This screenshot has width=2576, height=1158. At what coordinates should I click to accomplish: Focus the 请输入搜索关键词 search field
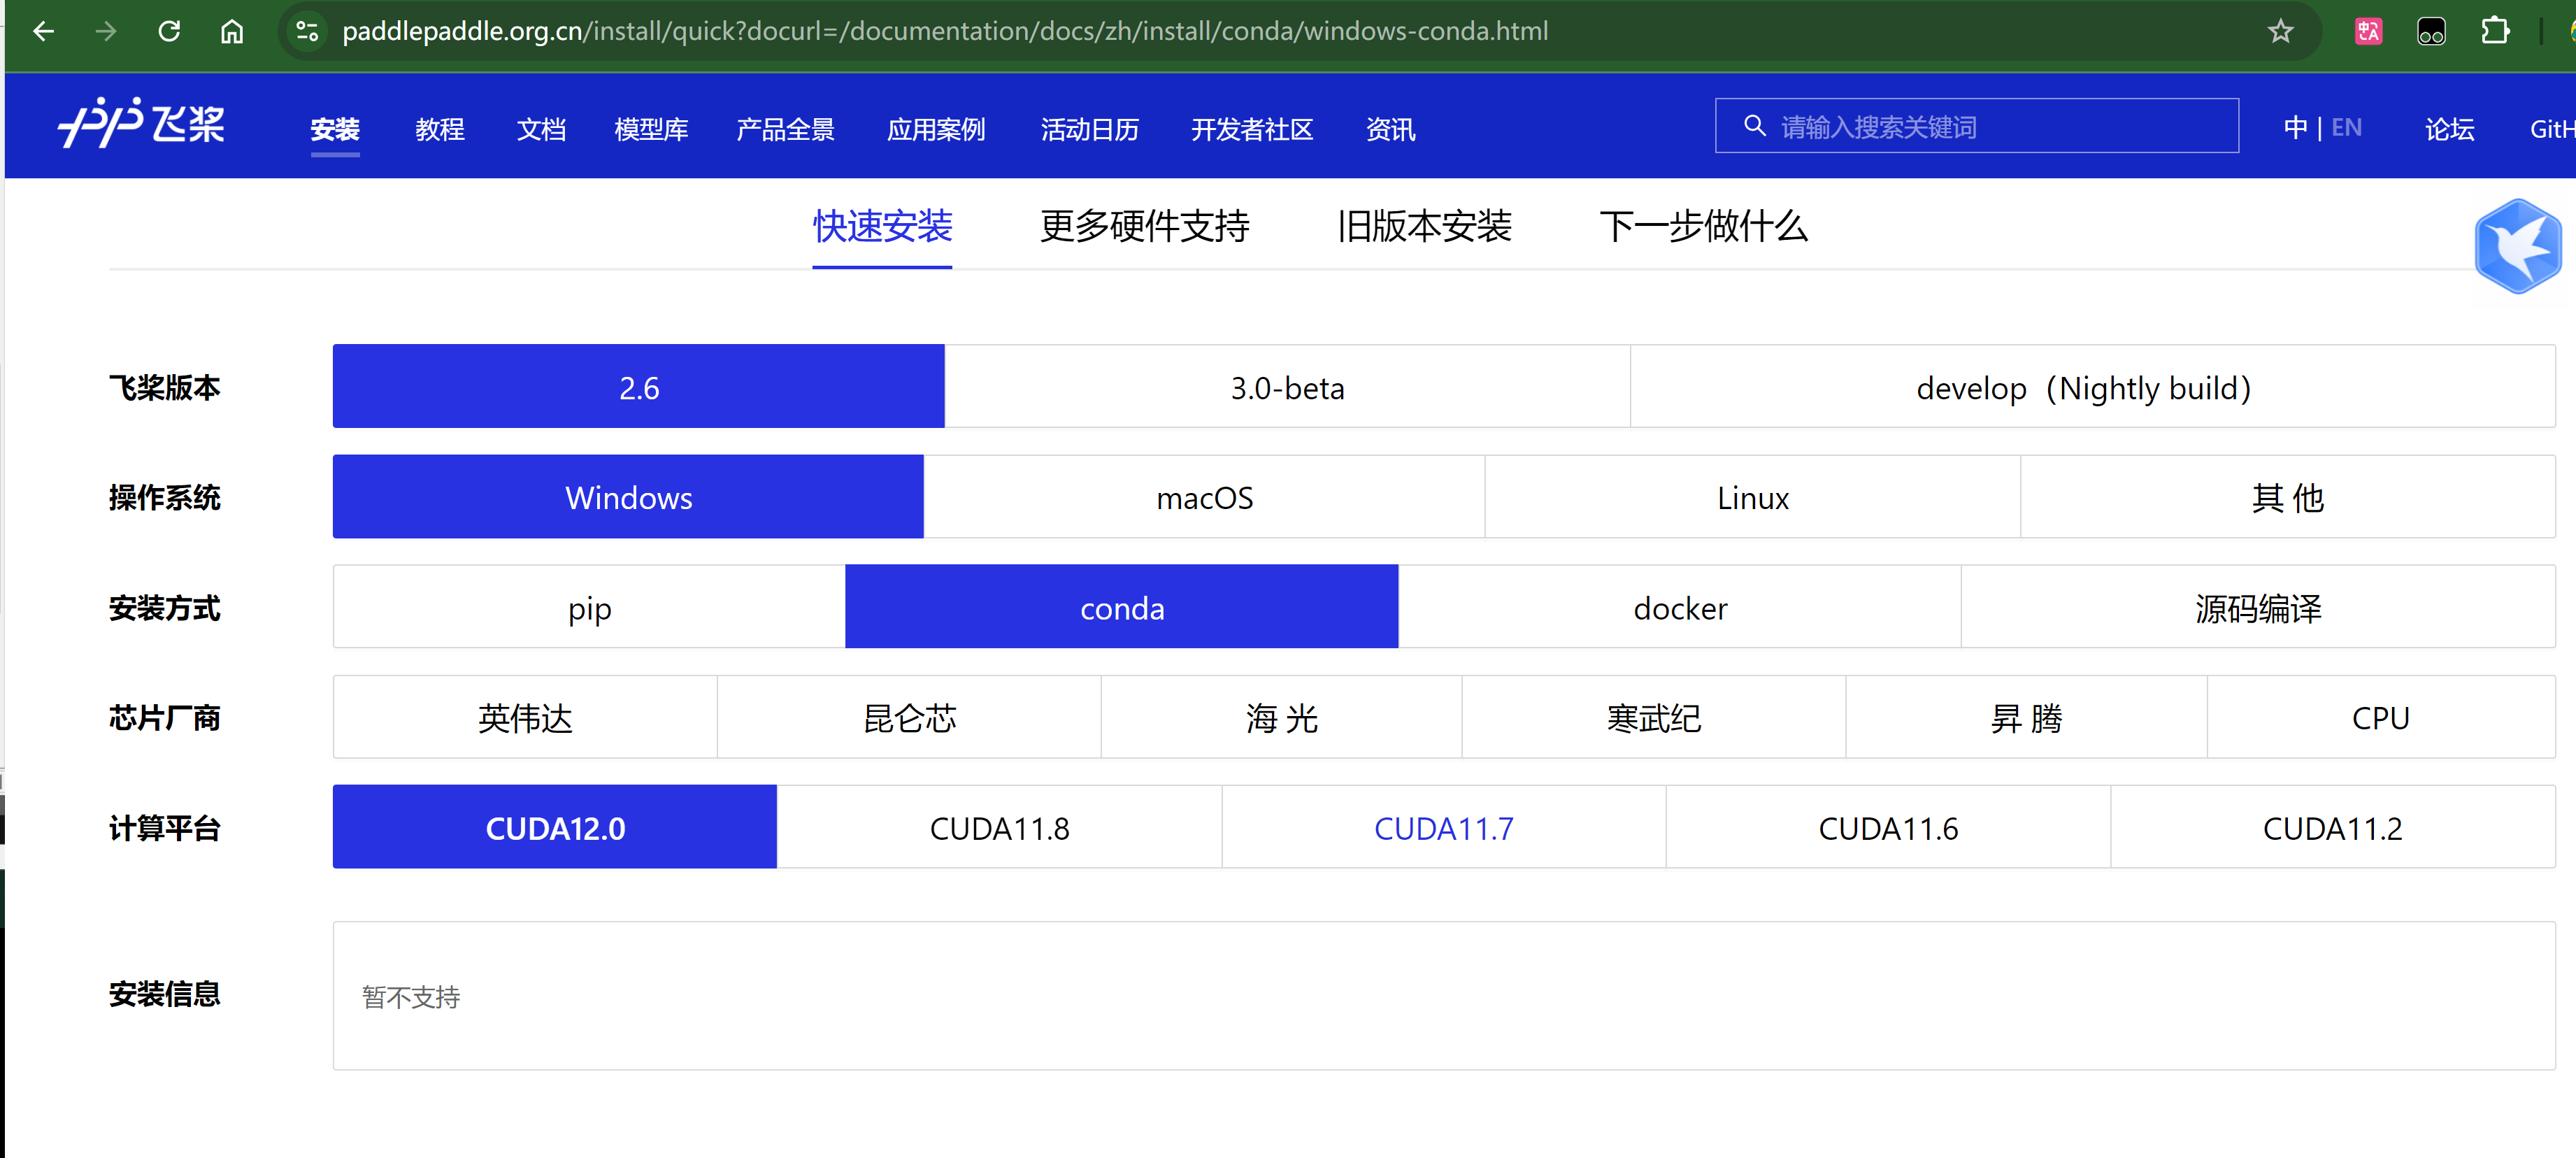point(1977,126)
